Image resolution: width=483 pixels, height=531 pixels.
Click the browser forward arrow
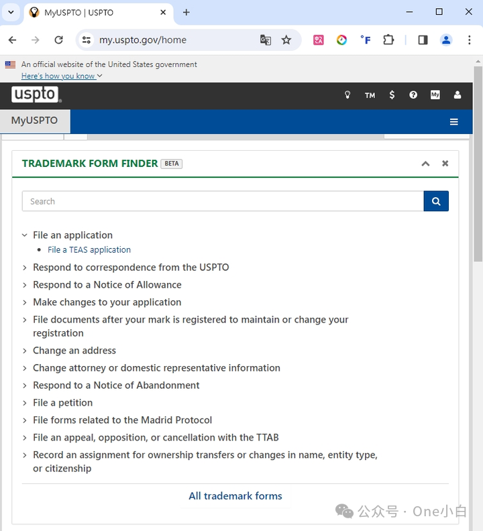click(36, 40)
